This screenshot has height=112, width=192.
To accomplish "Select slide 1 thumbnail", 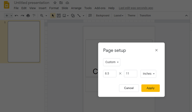I will pyautogui.click(x=24, y=42).
